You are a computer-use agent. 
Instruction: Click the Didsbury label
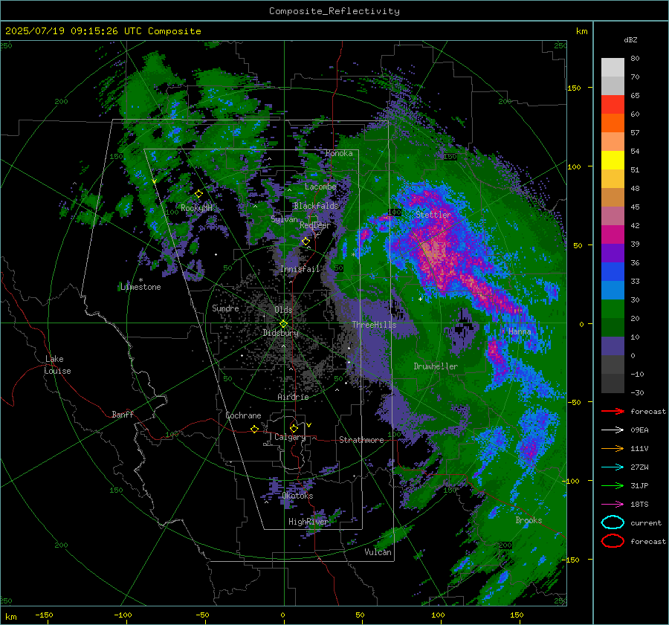281,333
